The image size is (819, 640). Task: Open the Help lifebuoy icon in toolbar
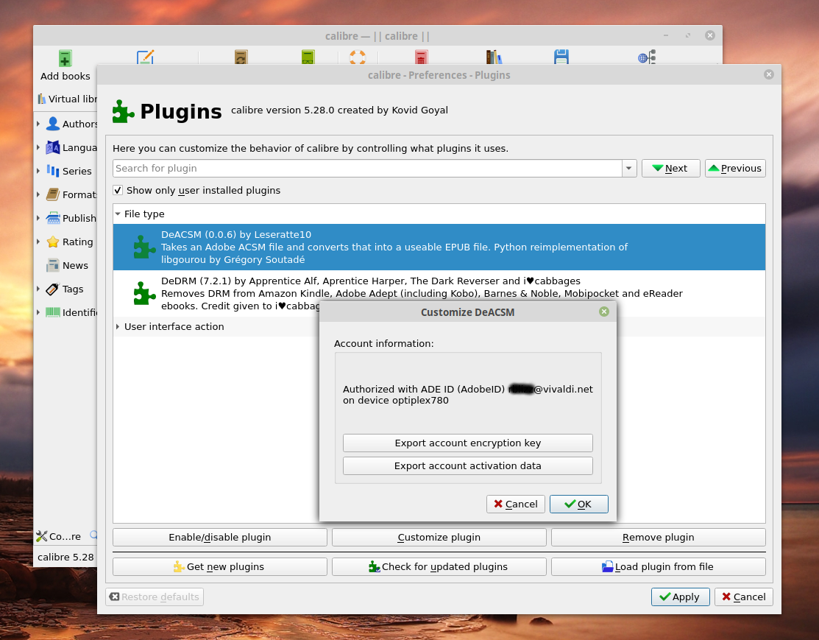coord(358,57)
